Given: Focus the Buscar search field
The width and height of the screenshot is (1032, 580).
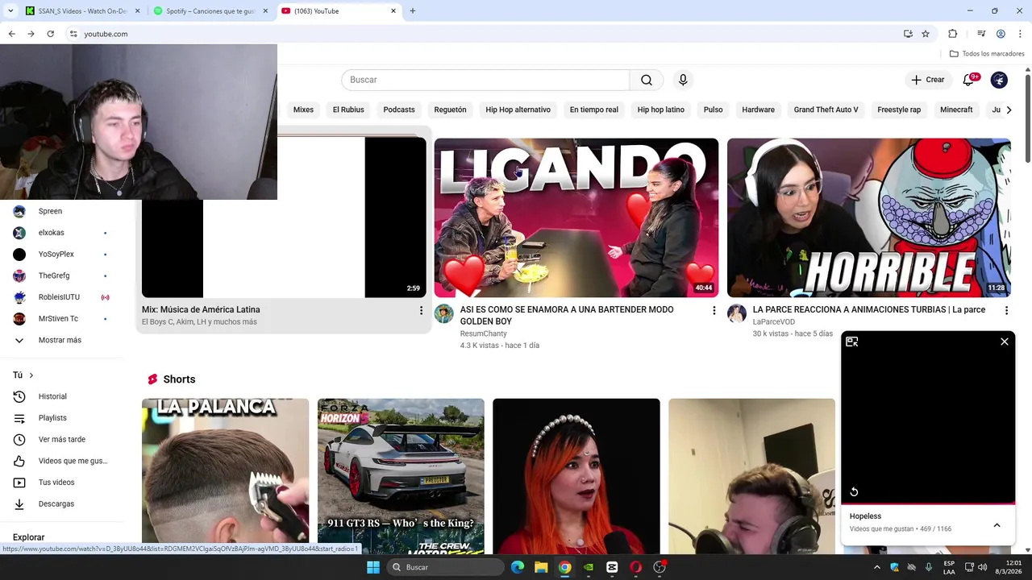Looking at the screenshot, I should [485, 80].
